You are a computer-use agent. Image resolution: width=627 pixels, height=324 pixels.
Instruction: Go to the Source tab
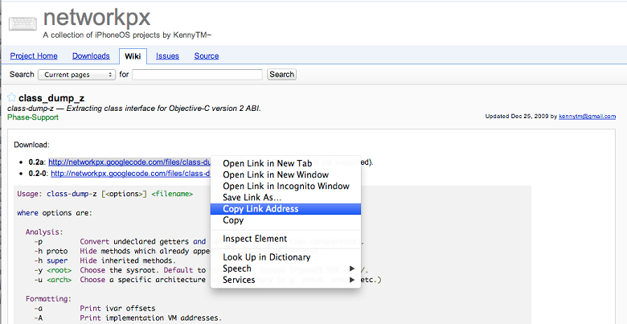(x=207, y=55)
